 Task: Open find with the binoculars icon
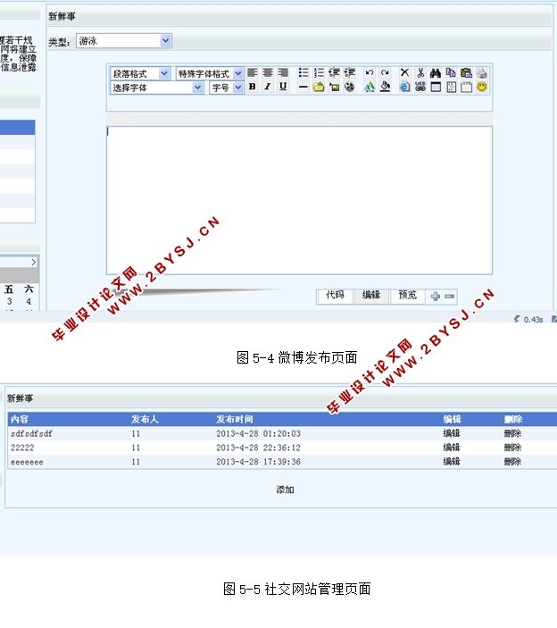coord(436,73)
